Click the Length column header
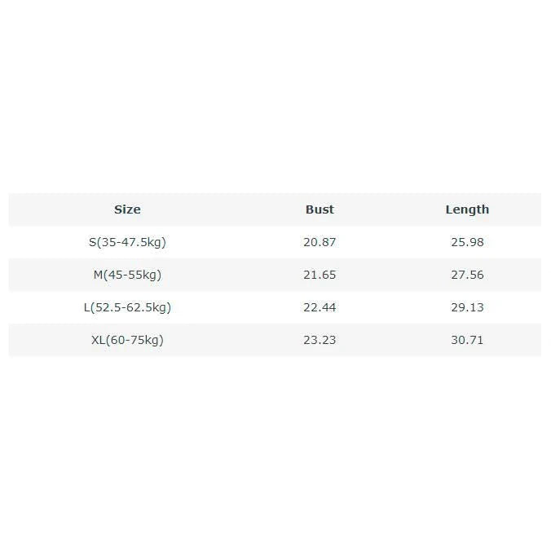 467,209
